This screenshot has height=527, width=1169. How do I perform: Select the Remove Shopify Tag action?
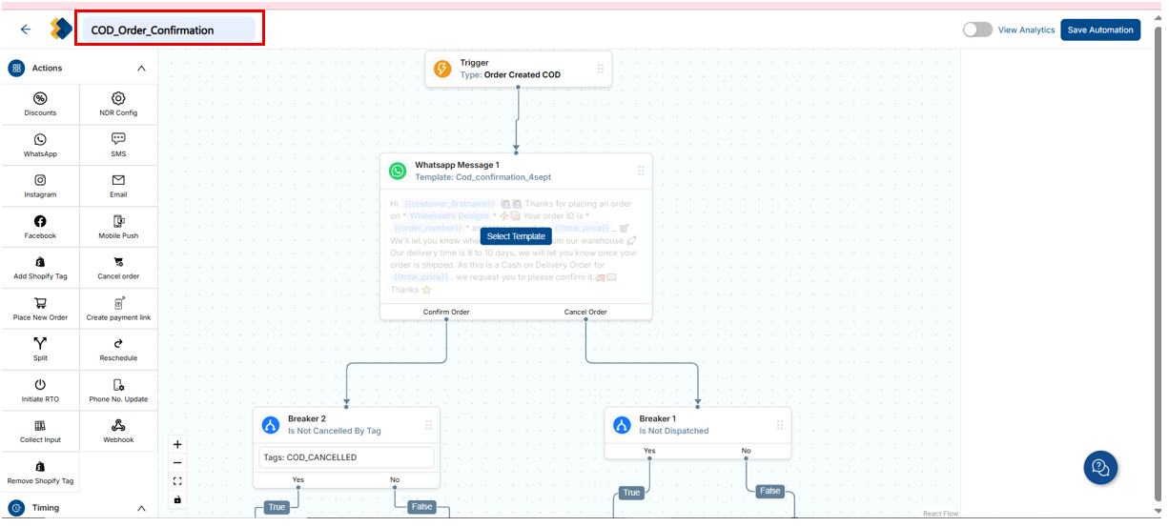click(40, 473)
